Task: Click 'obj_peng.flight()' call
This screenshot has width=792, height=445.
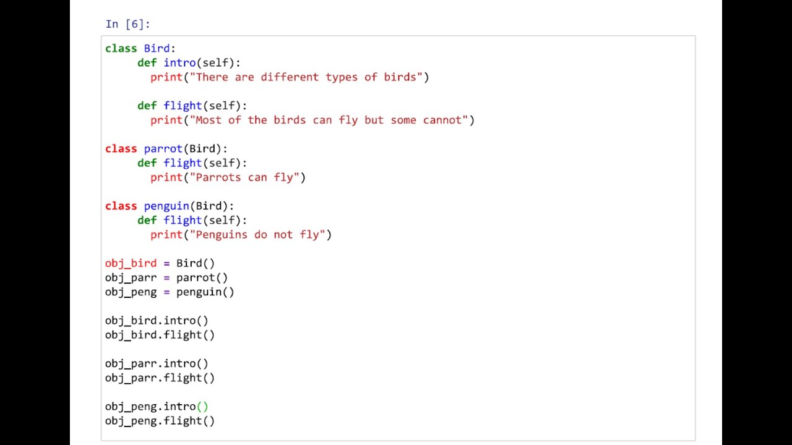Action: [160, 421]
